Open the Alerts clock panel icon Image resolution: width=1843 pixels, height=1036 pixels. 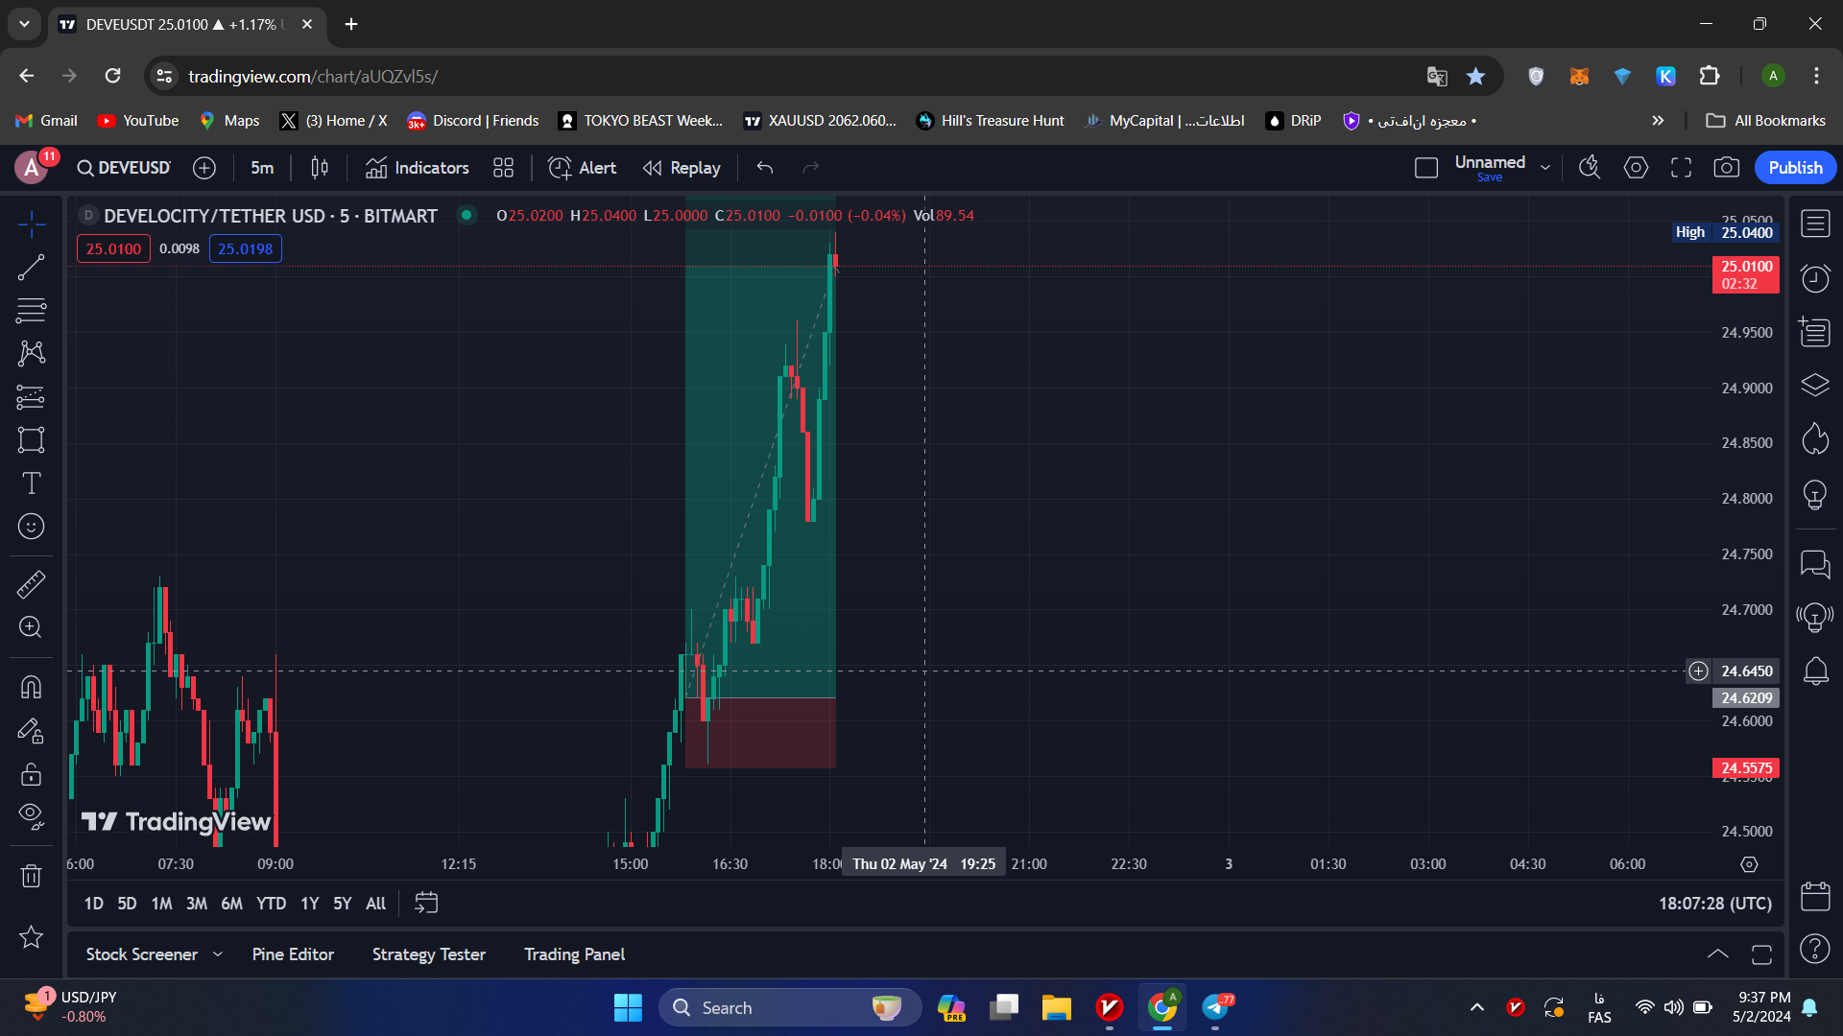(1814, 279)
